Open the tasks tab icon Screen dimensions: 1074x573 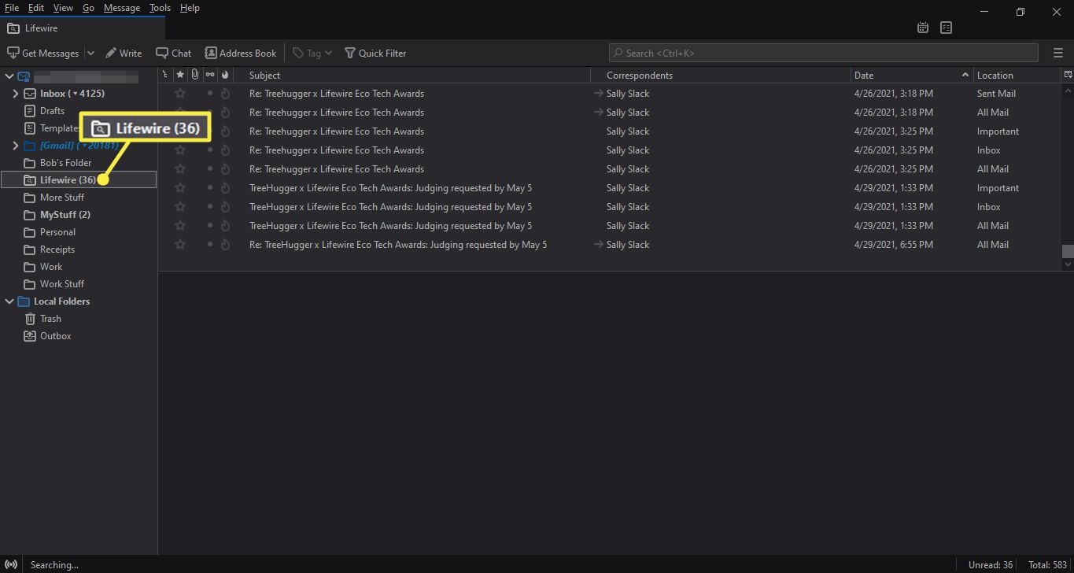click(x=946, y=28)
